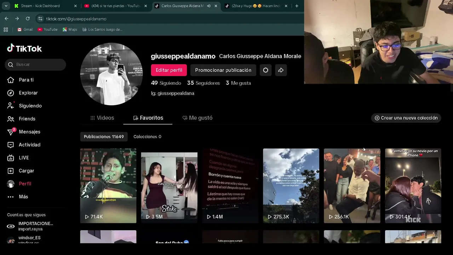Close the Isa y Hugo tab
This screenshot has width=453, height=255.
pos(286,6)
